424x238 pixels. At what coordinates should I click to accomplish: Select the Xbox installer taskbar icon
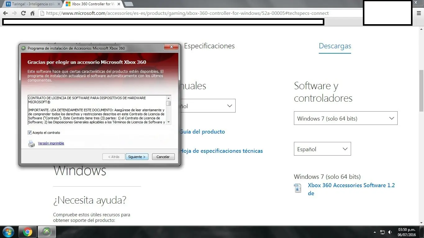47,232
